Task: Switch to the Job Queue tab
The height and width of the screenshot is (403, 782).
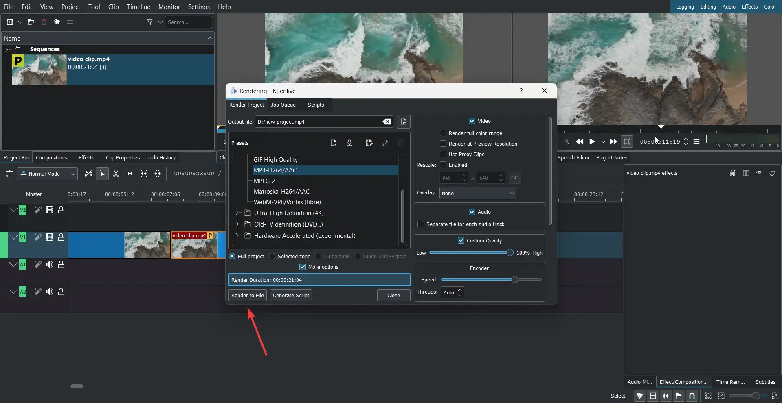Action: [x=283, y=105]
